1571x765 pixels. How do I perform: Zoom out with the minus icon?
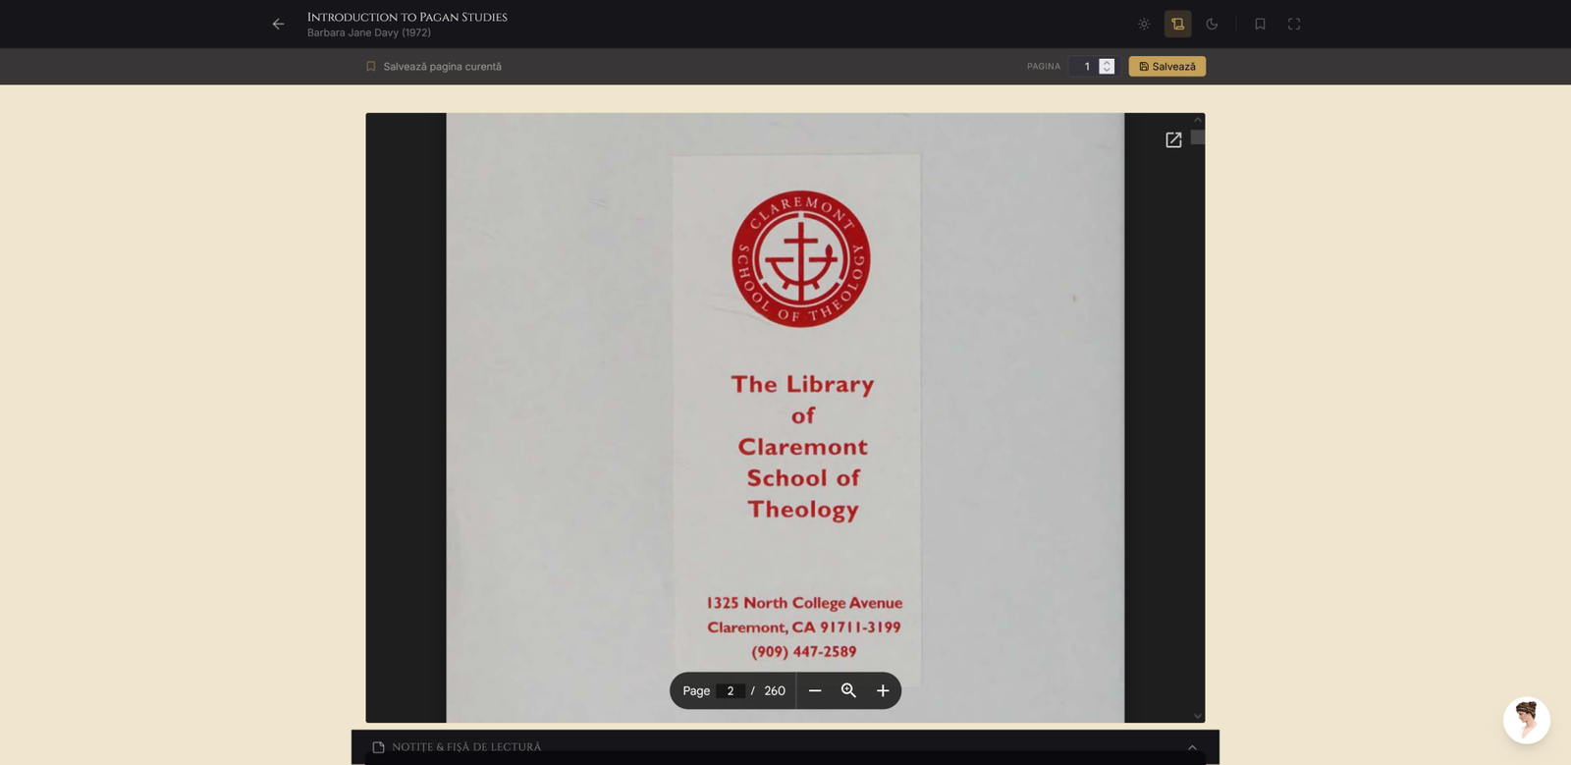815,691
